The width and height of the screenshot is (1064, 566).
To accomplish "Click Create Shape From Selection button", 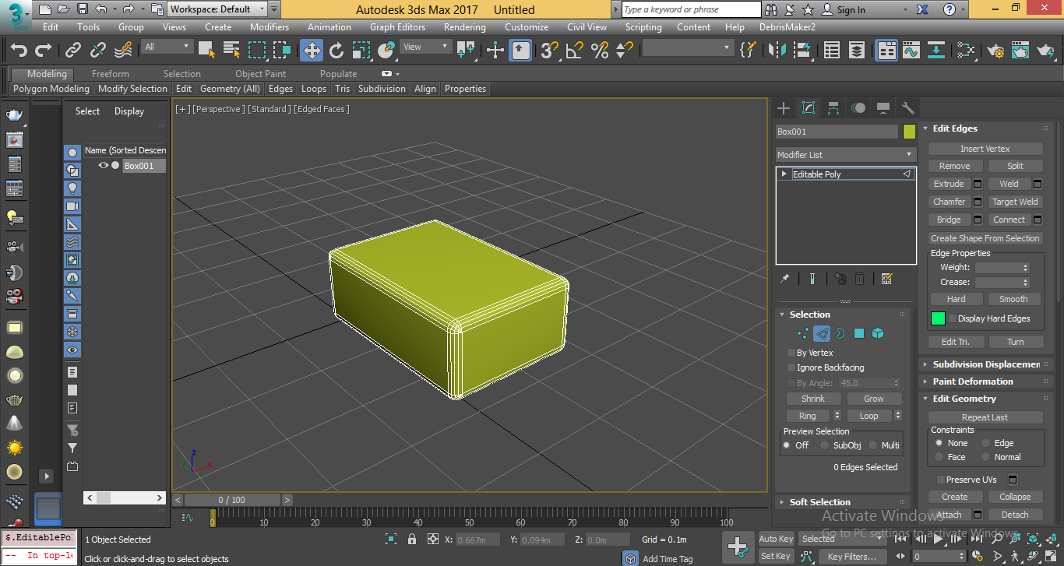I will [x=985, y=238].
